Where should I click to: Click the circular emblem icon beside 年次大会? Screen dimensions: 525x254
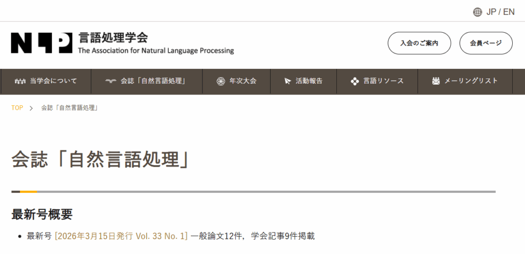click(x=220, y=81)
